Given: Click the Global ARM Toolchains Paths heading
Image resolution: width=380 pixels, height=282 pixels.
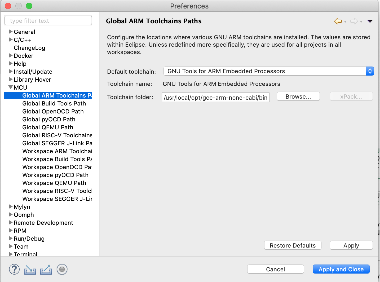Looking at the screenshot, I should [x=154, y=21].
